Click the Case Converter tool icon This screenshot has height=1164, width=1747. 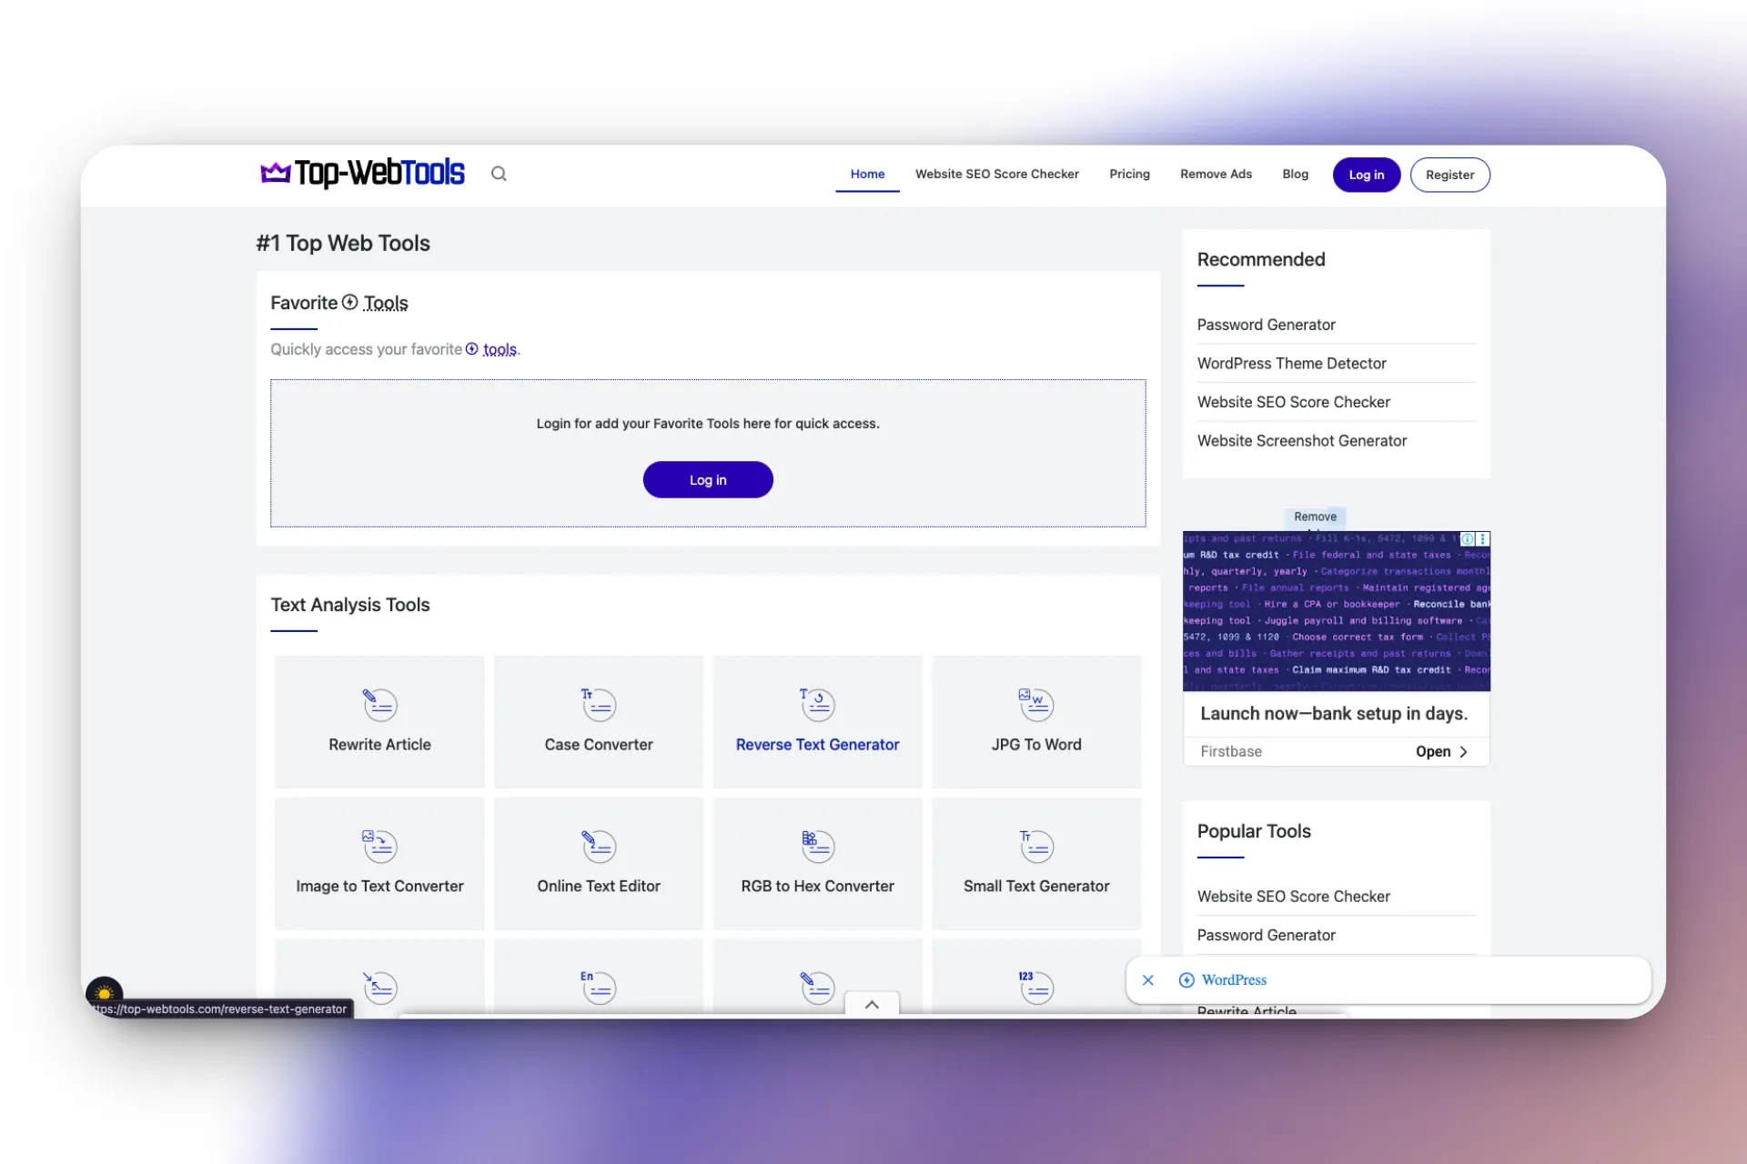(599, 704)
